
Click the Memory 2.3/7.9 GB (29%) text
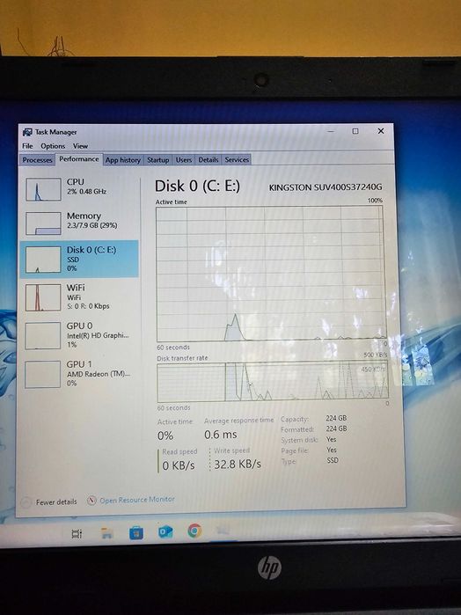click(x=91, y=225)
